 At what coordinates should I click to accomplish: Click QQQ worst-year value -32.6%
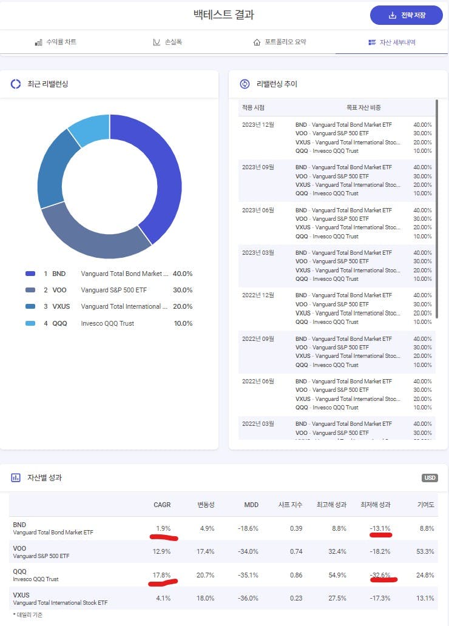380,575
